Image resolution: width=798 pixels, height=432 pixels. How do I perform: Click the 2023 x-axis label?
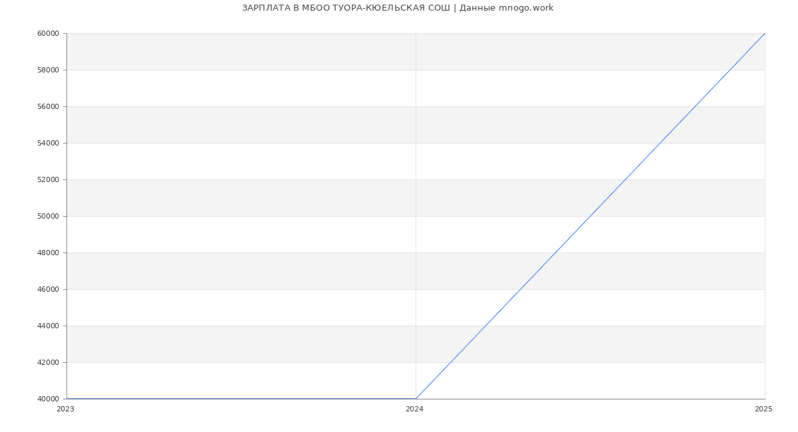pos(65,409)
